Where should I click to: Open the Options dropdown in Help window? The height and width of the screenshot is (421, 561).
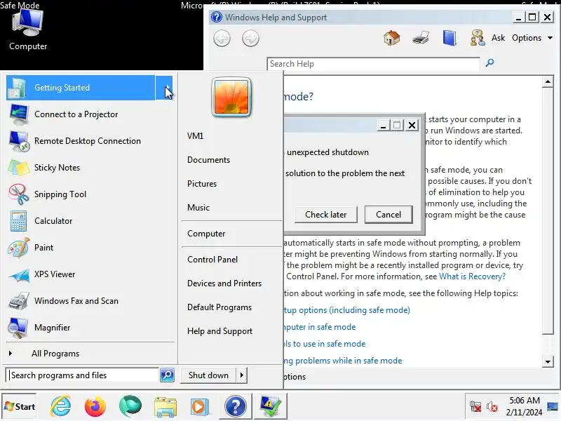click(x=532, y=38)
